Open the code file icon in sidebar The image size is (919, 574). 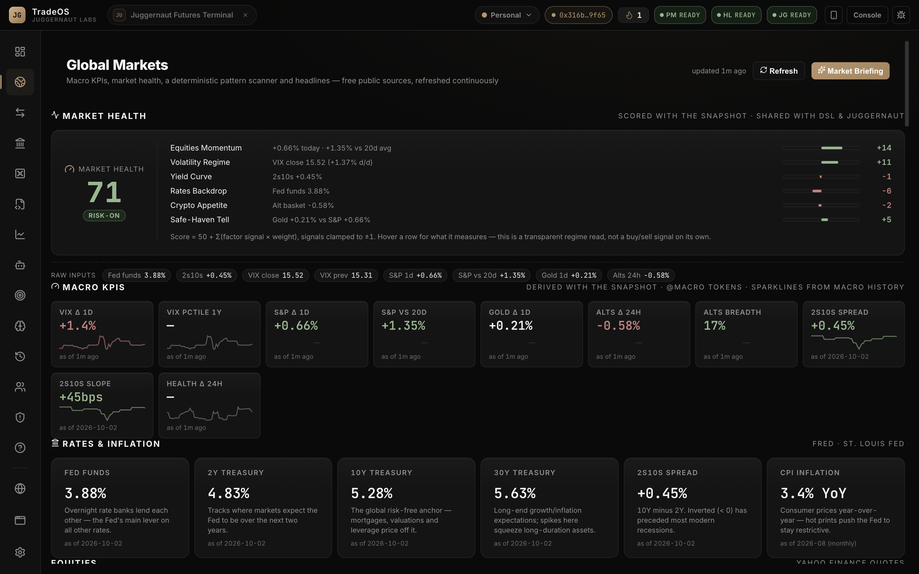20,204
